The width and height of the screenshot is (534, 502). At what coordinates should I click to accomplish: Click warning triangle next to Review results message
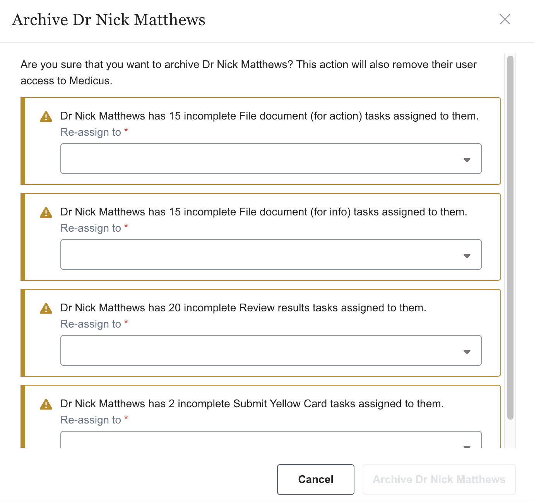[x=46, y=308]
